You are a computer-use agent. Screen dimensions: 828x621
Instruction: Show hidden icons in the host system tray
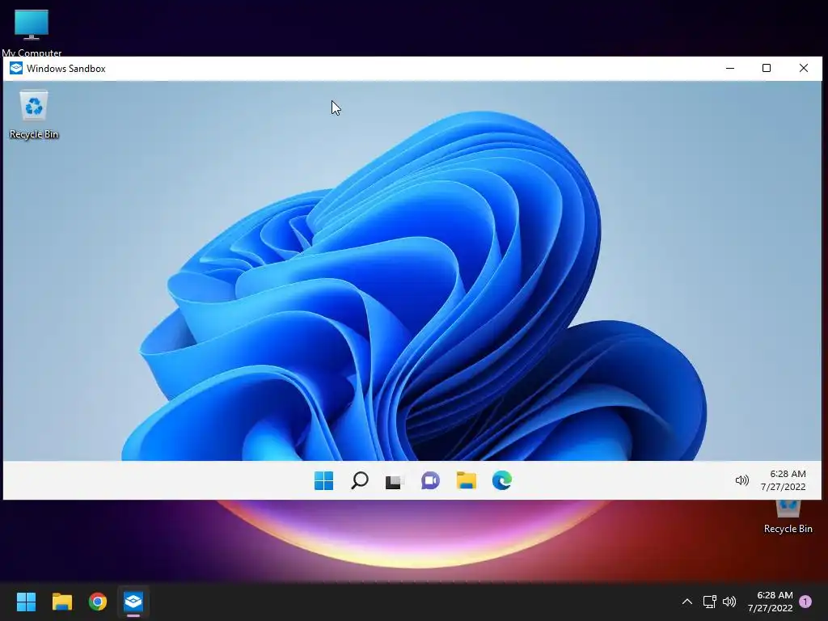coord(687,602)
